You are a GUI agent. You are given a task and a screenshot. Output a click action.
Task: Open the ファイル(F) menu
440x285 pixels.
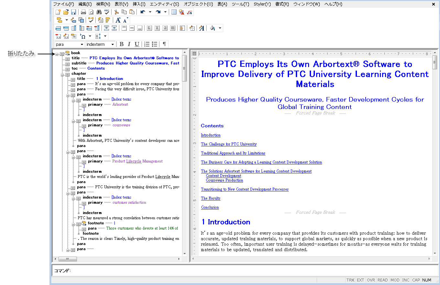(63, 4)
